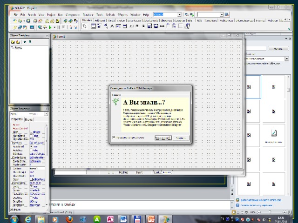The height and width of the screenshot is (223, 298).
Task: Uncheck the show-at-startup checkbox in tip dialog
Action: (x=114, y=138)
